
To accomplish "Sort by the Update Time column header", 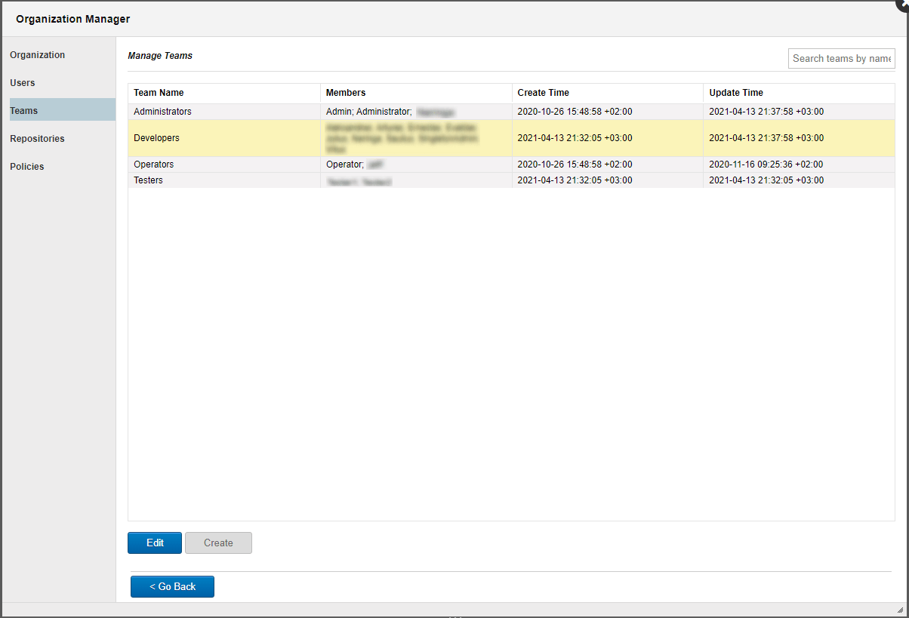I will (x=736, y=92).
